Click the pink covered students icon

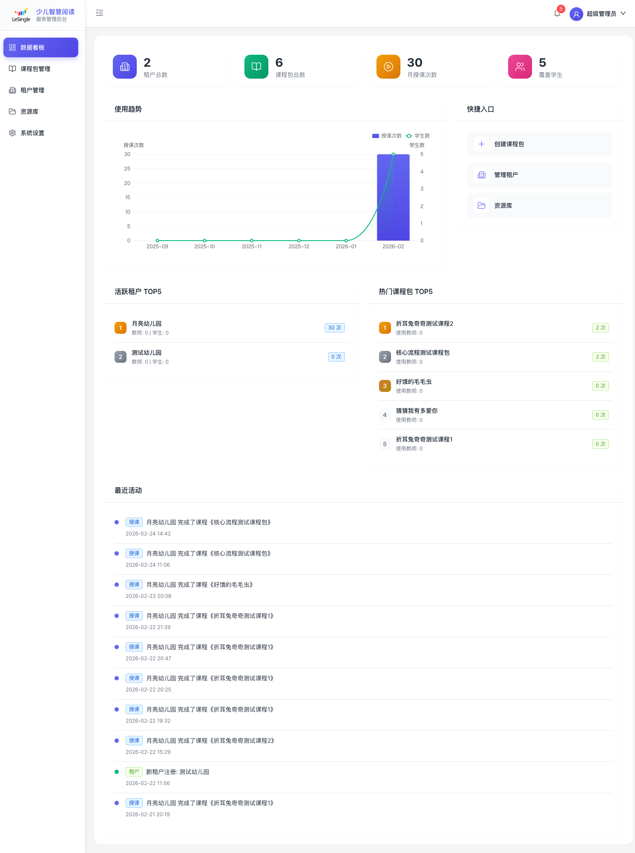pyautogui.click(x=520, y=67)
